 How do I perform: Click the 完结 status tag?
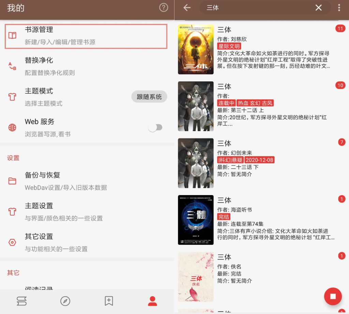(x=224, y=217)
